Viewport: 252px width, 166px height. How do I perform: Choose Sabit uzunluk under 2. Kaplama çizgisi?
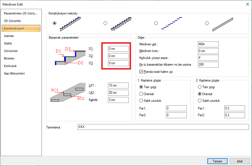coord(200,101)
